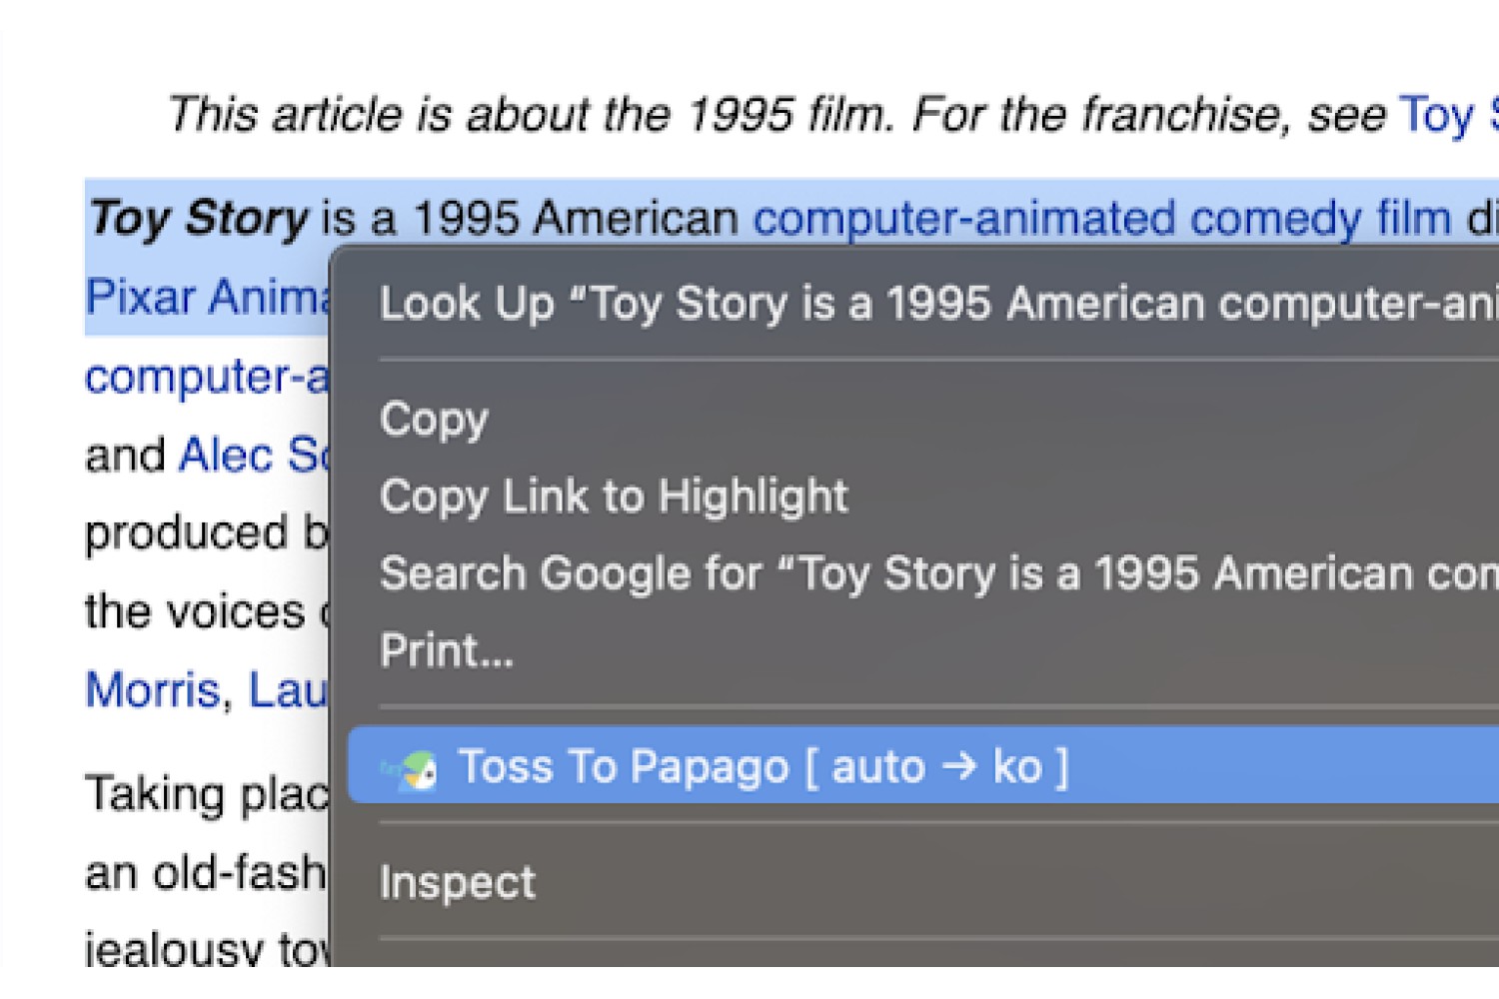Follow the Lau… link beside Morris

288,690
